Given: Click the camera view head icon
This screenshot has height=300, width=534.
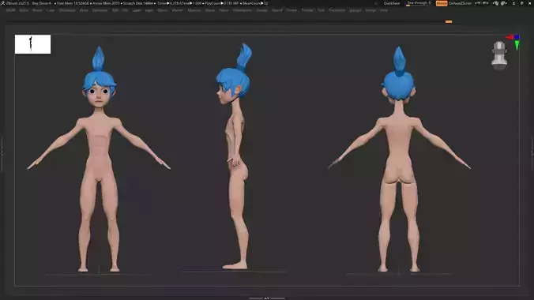Looking at the screenshot, I should point(499,55).
